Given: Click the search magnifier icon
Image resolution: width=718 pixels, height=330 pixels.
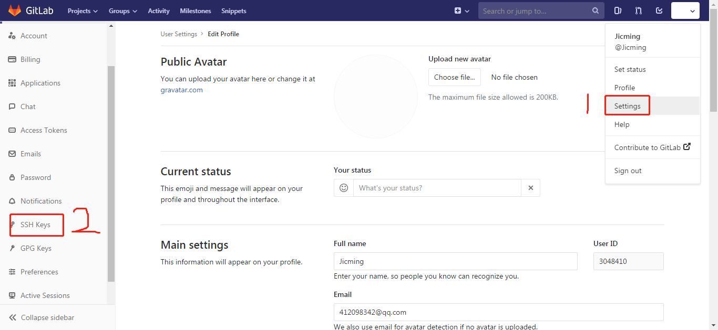Looking at the screenshot, I should tap(594, 10).
